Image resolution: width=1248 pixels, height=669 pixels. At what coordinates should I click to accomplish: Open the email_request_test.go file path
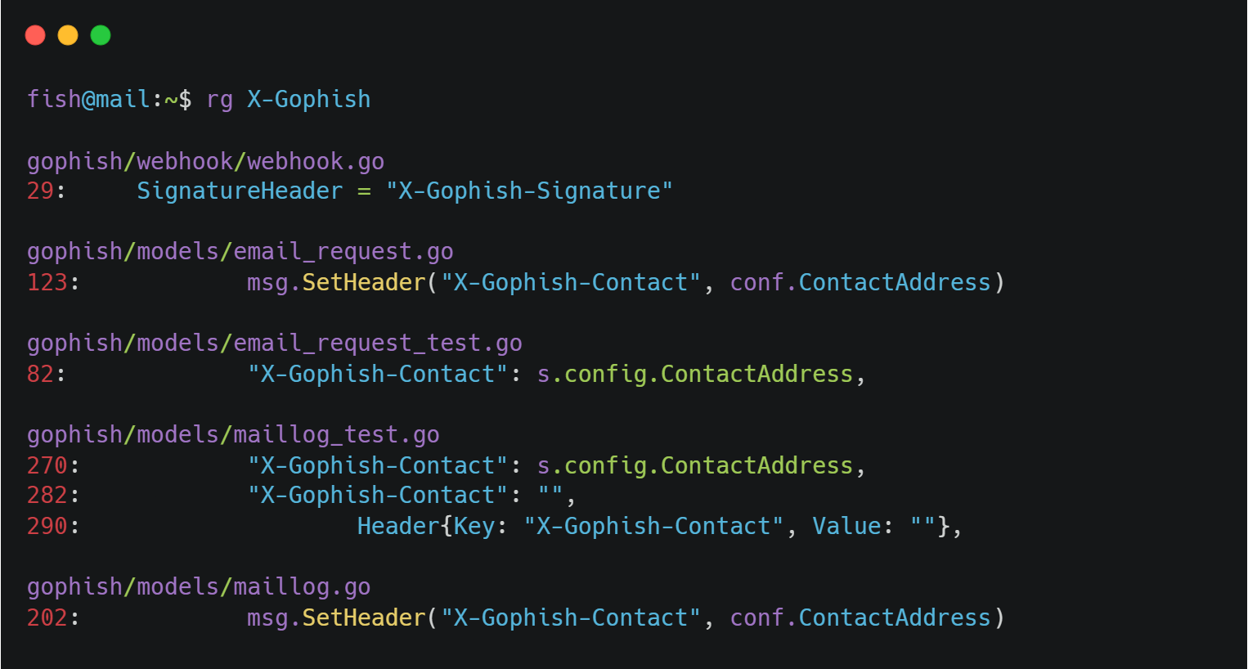point(274,343)
